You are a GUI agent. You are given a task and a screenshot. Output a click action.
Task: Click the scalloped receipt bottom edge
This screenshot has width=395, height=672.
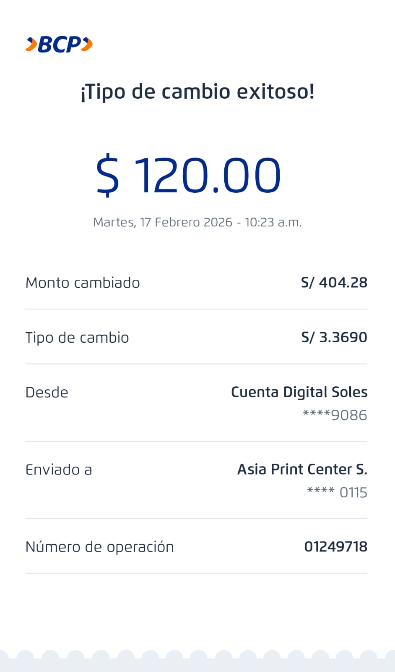coord(197,659)
